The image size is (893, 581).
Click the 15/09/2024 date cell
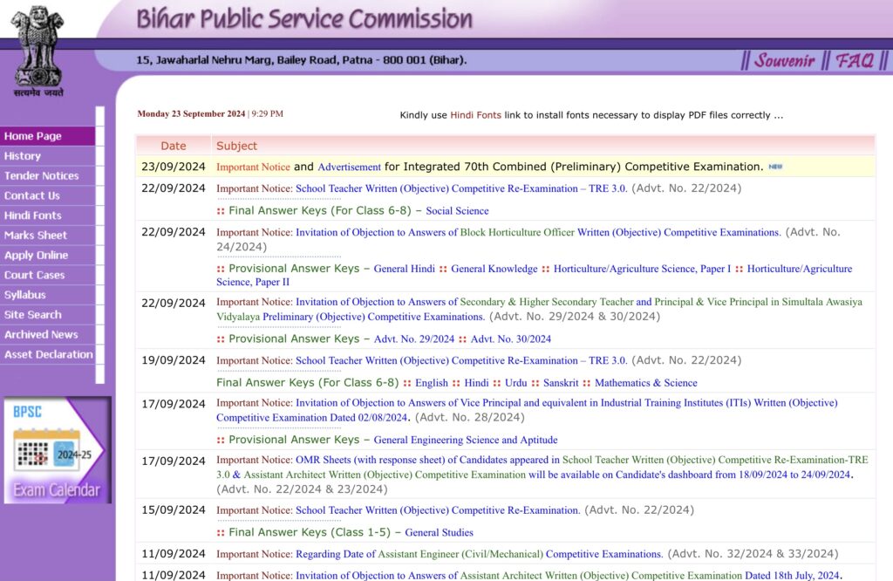(174, 510)
